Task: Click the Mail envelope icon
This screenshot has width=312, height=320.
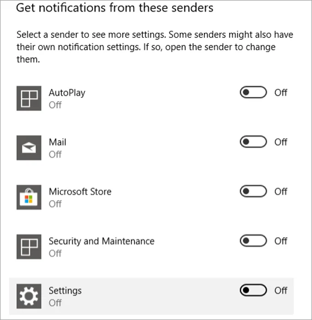Action: click(x=29, y=148)
